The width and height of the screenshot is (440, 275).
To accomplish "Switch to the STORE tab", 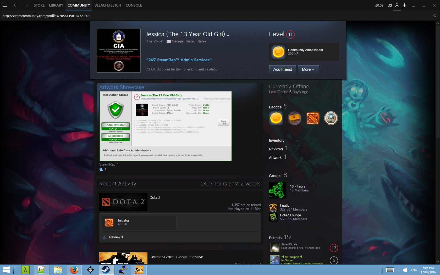I will point(39,5).
